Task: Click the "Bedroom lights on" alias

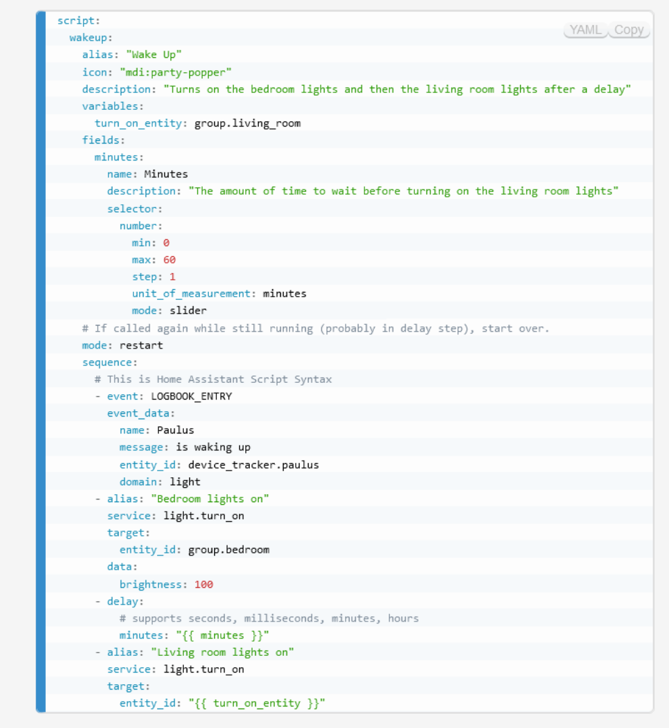Action: coord(210,499)
